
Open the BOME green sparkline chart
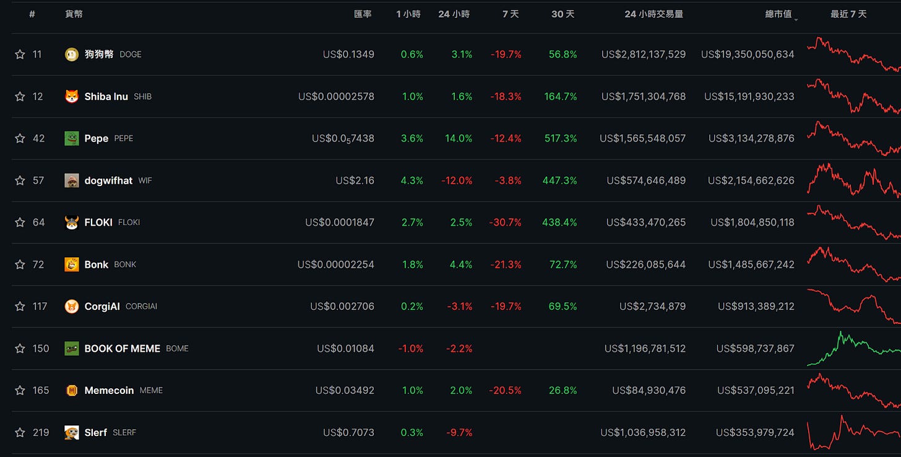pos(854,349)
